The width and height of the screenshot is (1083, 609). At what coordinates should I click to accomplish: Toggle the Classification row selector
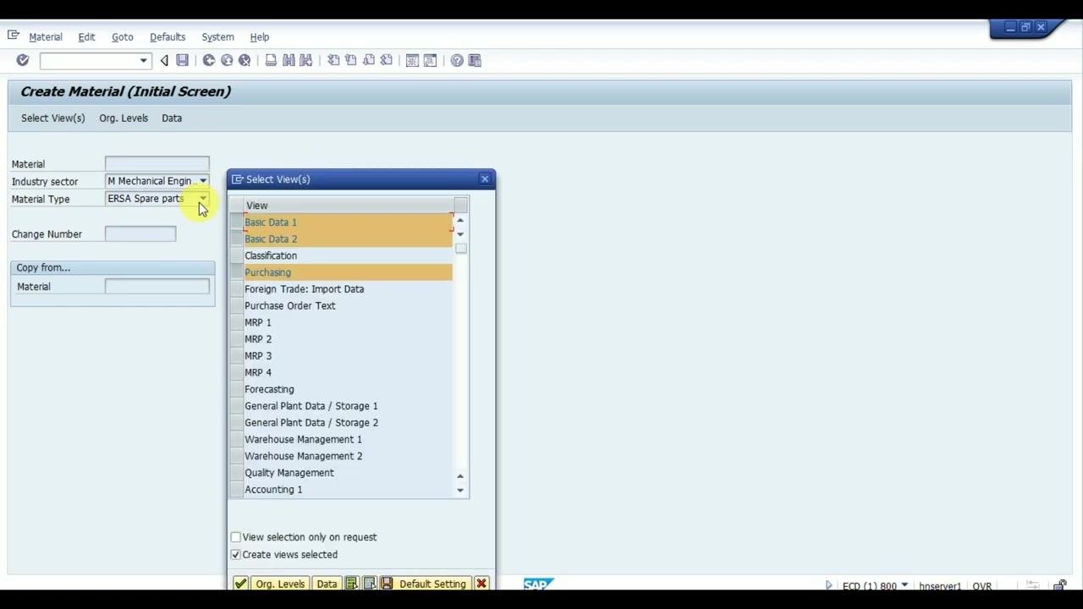tap(237, 255)
